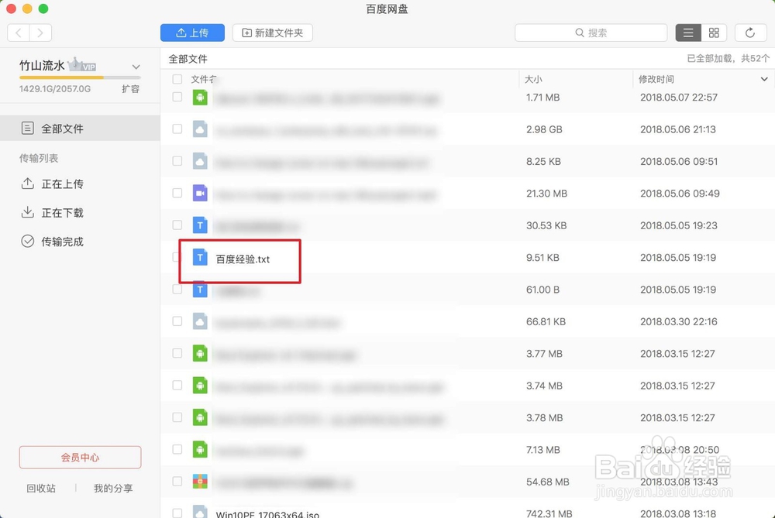Expand the 竹山流水 account dropdown arrow
The height and width of the screenshot is (518, 775).
point(136,67)
